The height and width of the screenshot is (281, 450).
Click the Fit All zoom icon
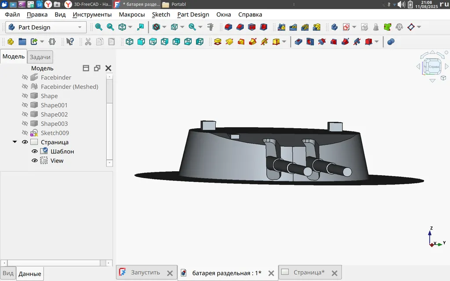[99, 27]
